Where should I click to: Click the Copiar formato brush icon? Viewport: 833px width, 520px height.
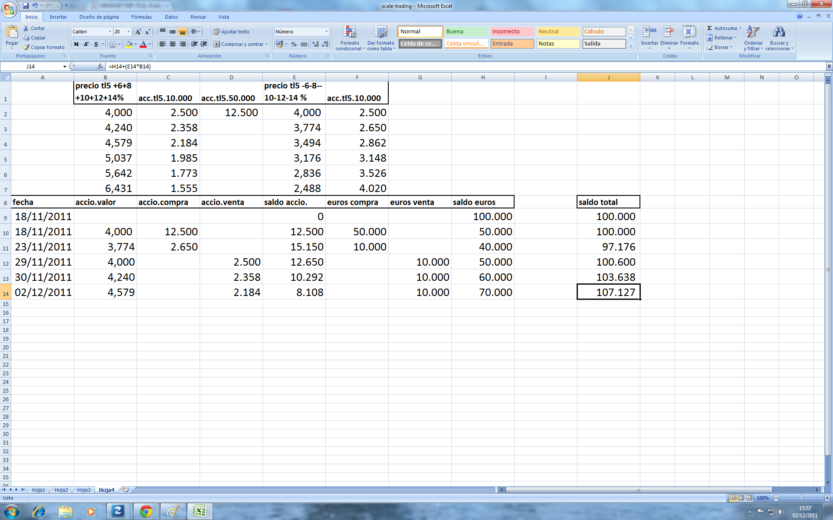[26, 47]
